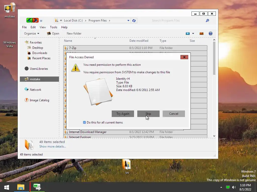257x192 pixels.
Task: Expand the address bar history dropdown
Action: (x=128, y=20)
